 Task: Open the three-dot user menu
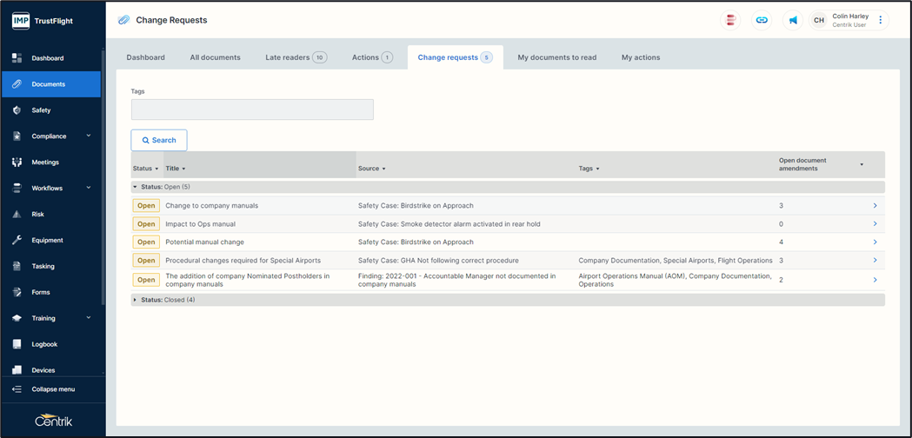(x=880, y=20)
